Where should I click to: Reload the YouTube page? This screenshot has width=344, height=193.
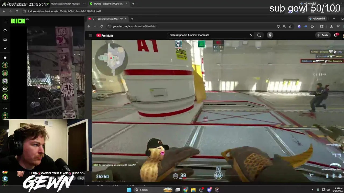coord(102,26)
